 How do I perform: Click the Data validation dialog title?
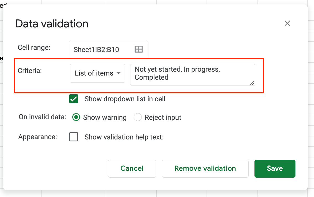pyautogui.click(x=52, y=24)
